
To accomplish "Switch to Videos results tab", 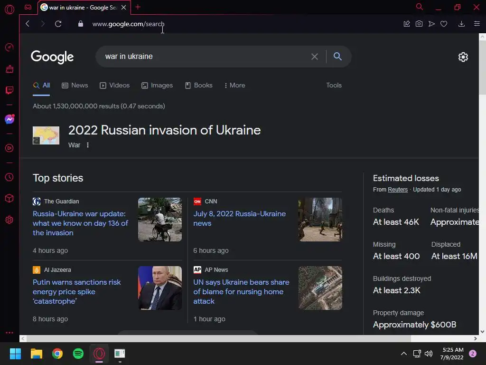I will (x=115, y=86).
